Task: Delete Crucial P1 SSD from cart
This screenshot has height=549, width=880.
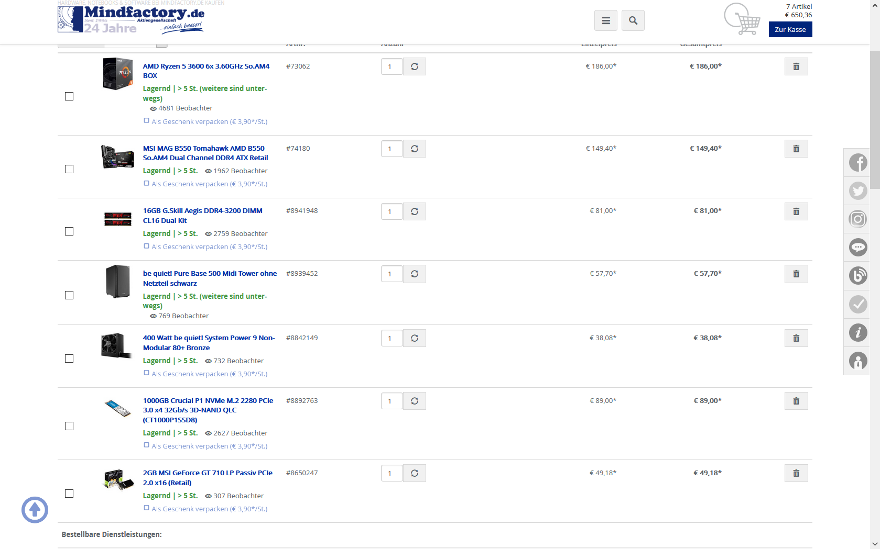Action: pyautogui.click(x=796, y=401)
